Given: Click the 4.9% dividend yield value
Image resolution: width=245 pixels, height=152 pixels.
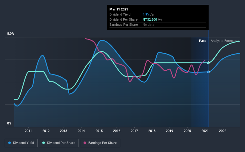Looking at the screenshot, I should click(146, 14).
